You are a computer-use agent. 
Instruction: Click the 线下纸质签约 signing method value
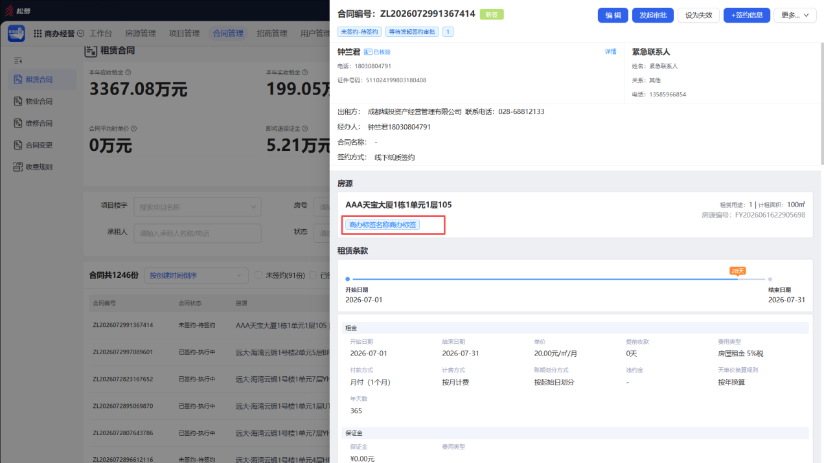tap(395, 157)
